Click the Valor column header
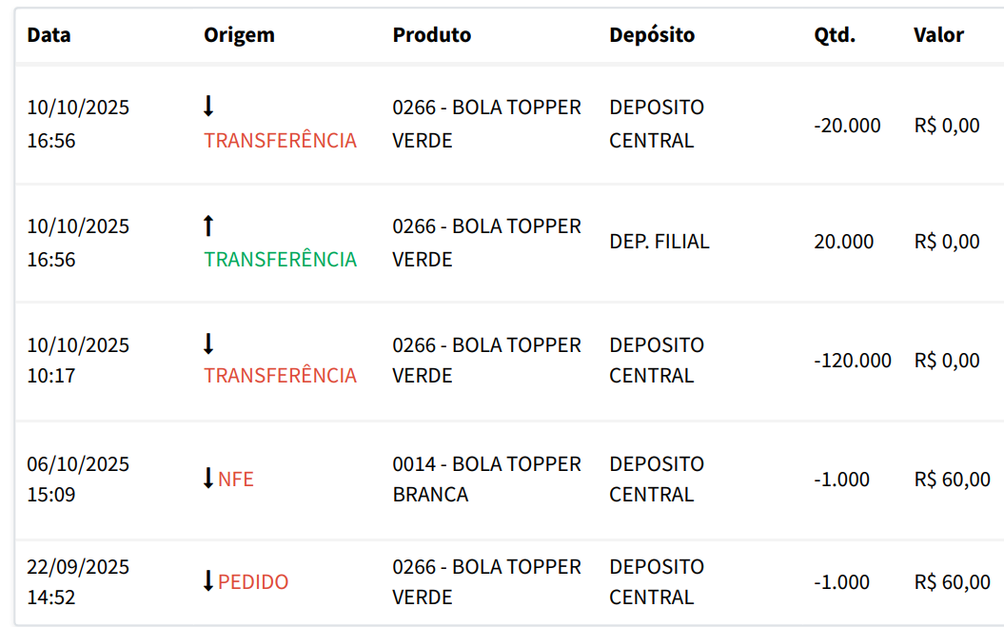This screenshot has height=627, width=1004. pyautogui.click(x=938, y=35)
